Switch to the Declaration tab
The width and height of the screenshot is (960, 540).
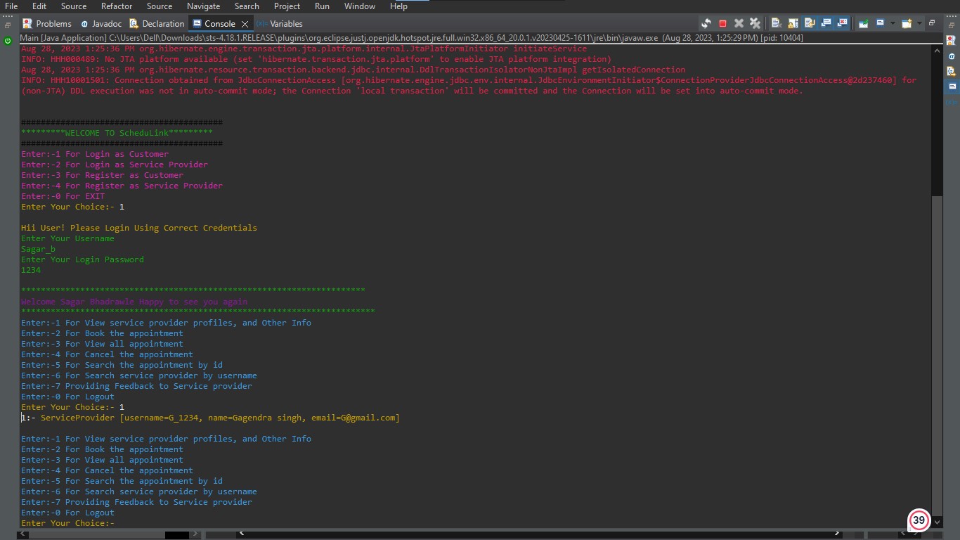[x=156, y=24]
